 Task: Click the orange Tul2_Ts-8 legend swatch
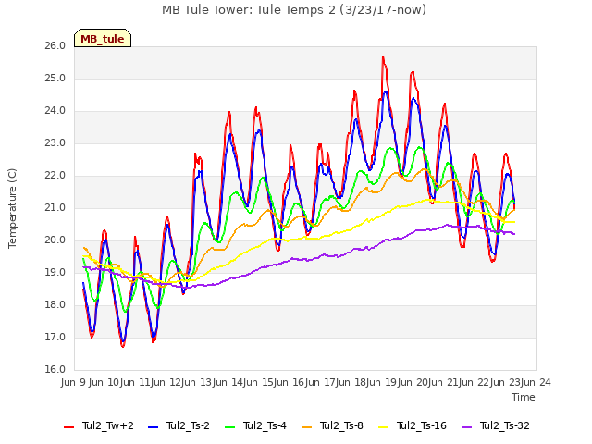306,427
